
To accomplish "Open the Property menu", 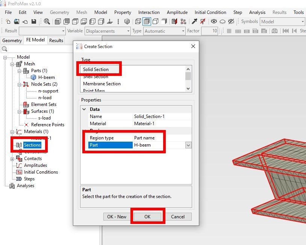I will point(123,12).
